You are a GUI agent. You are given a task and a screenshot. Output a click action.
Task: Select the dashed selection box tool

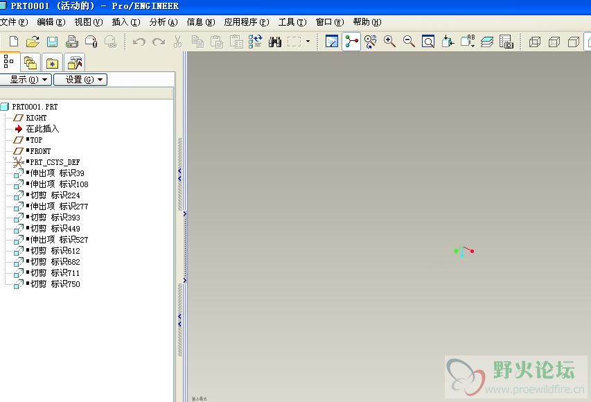[x=294, y=42]
